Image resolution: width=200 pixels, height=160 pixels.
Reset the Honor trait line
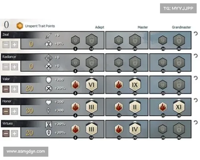[x=195, y=100]
